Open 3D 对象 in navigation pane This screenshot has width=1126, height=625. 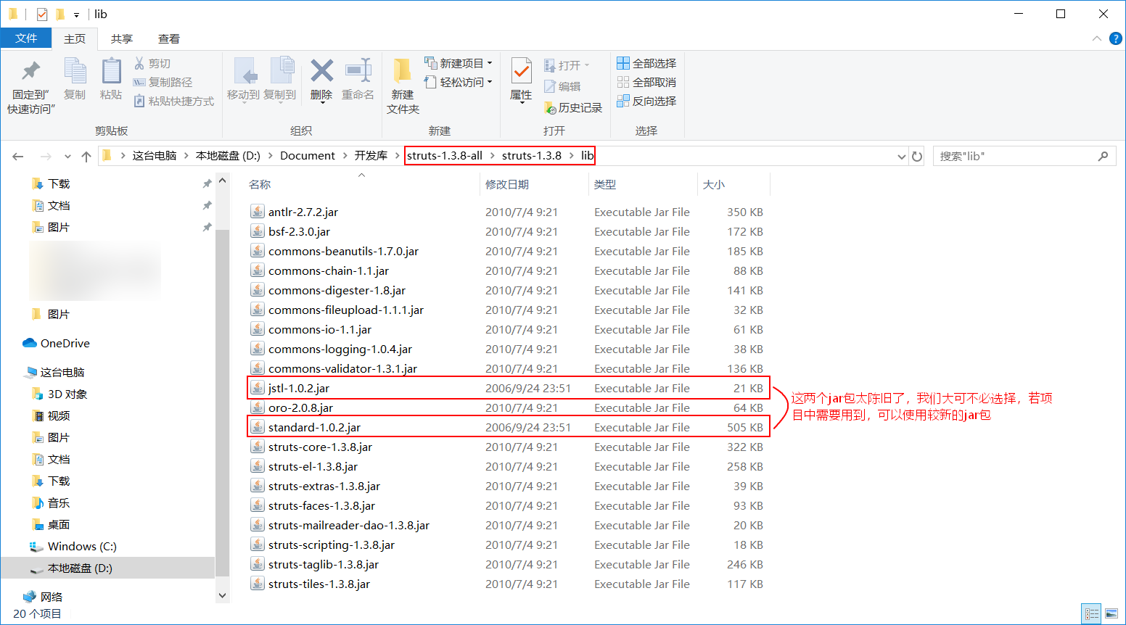point(60,394)
